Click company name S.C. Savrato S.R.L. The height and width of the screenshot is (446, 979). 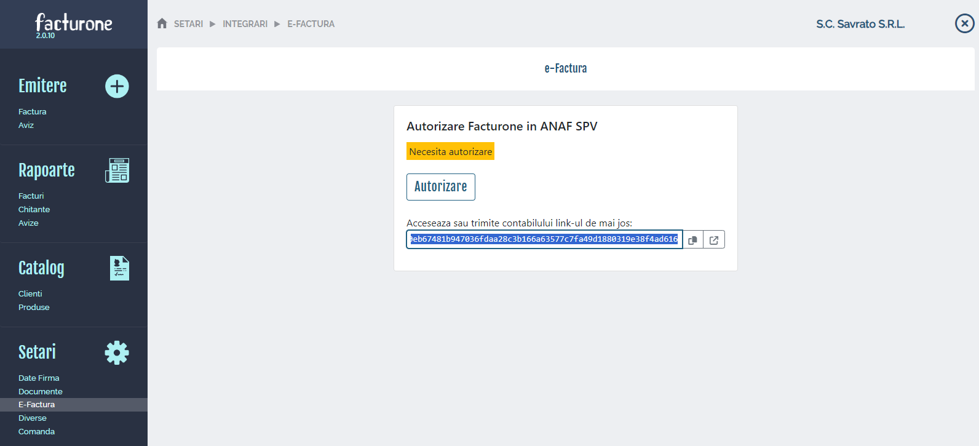click(x=860, y=24)
